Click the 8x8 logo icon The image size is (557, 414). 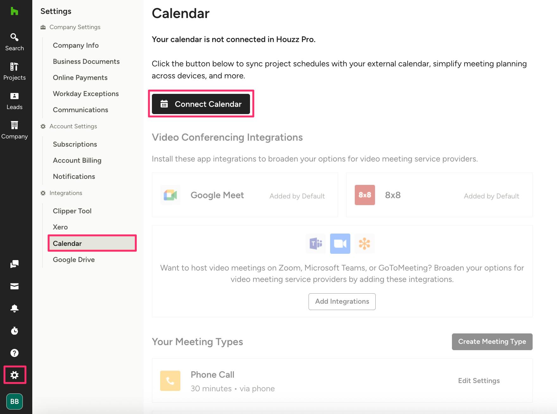click(365, 195)
